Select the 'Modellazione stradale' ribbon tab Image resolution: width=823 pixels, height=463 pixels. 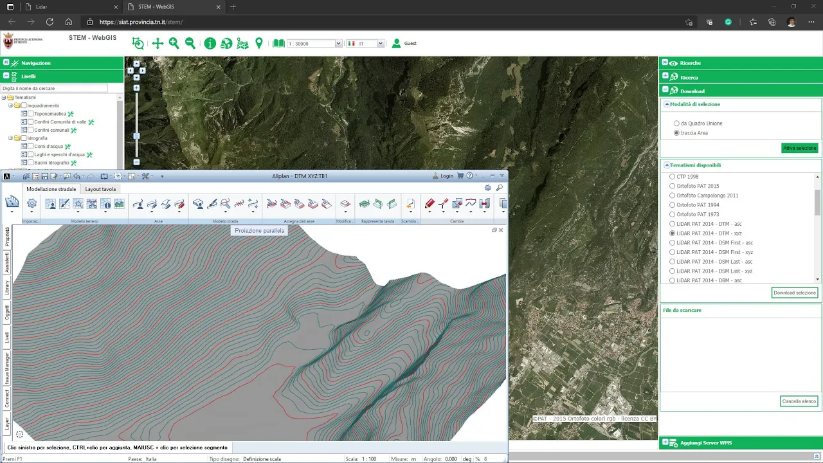coord(51,189)
